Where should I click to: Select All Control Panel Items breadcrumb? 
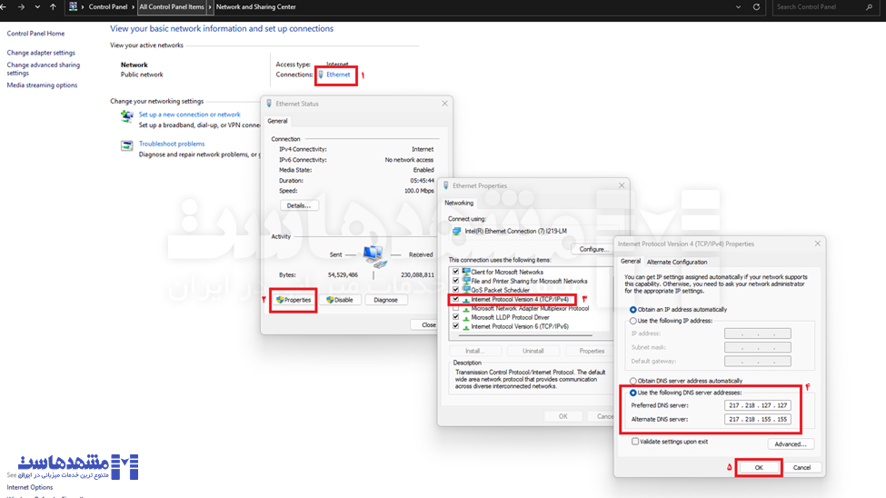(171, 6)
